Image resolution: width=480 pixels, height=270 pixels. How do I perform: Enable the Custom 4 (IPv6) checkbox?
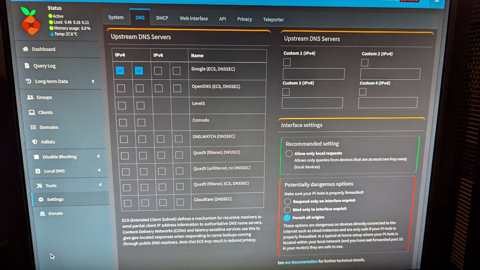pos(362,92)
